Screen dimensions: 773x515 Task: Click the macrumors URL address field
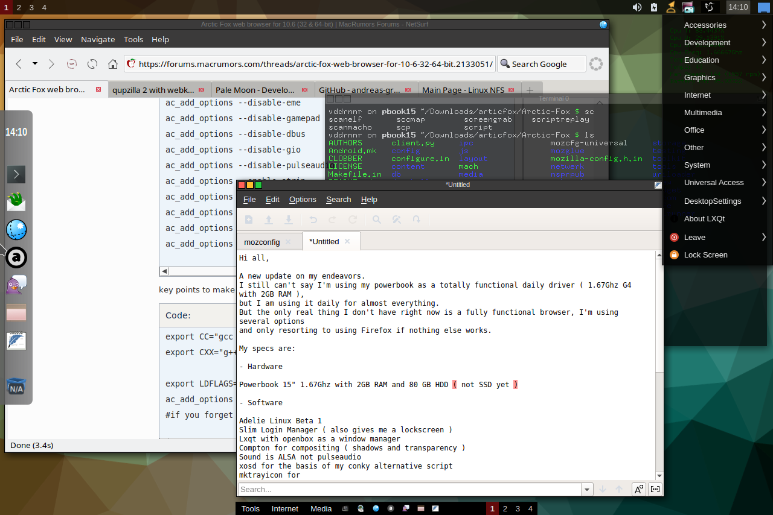click(x=310, y=64)
